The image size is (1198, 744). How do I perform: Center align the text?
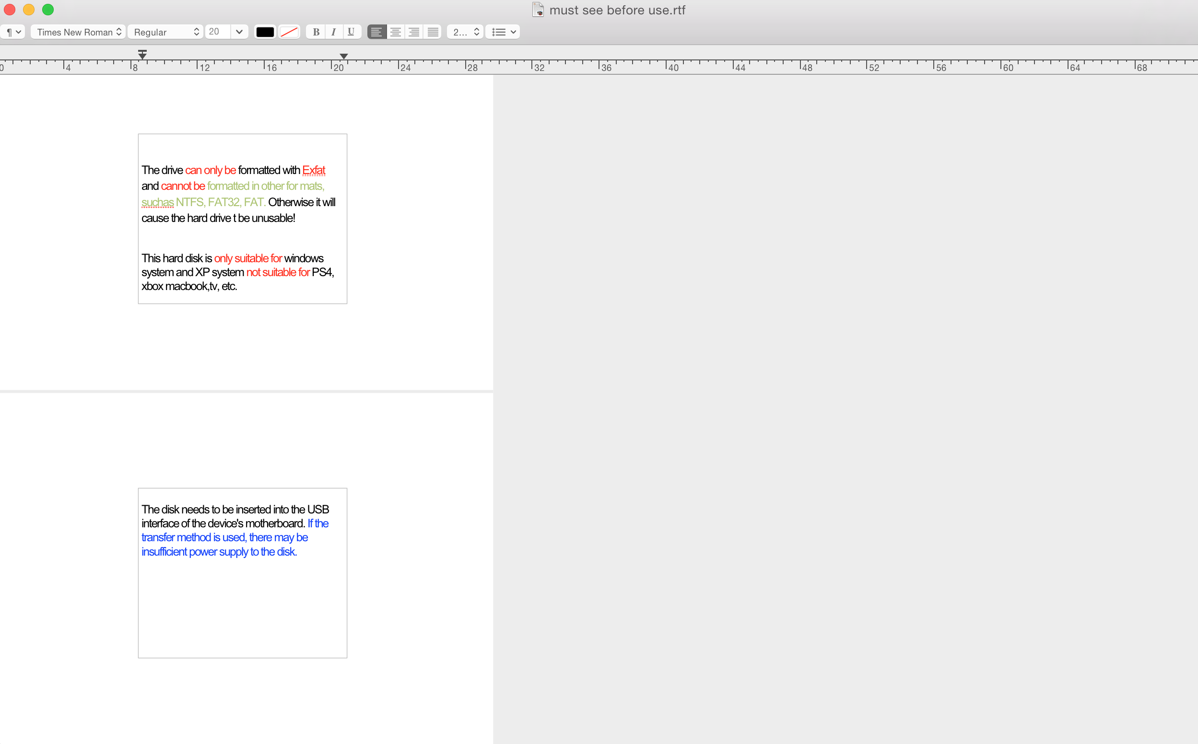[396, 32]
